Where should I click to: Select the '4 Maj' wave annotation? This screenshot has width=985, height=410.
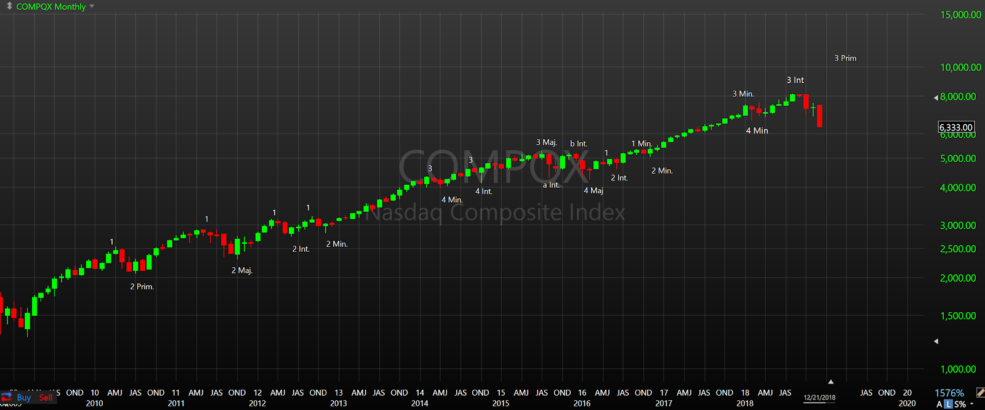click(593, 190)
